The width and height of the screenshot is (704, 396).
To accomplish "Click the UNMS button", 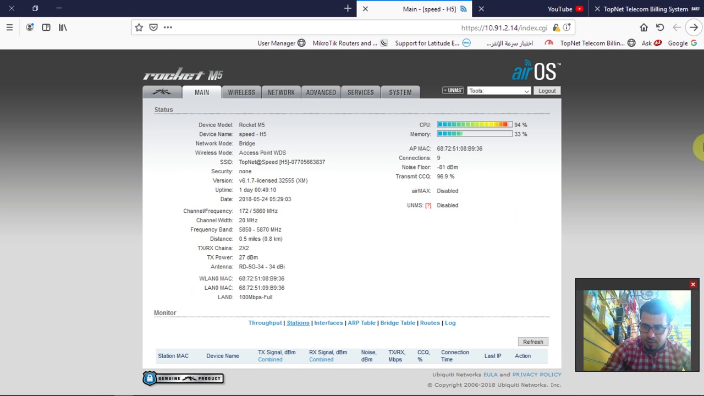I will 453,91.
